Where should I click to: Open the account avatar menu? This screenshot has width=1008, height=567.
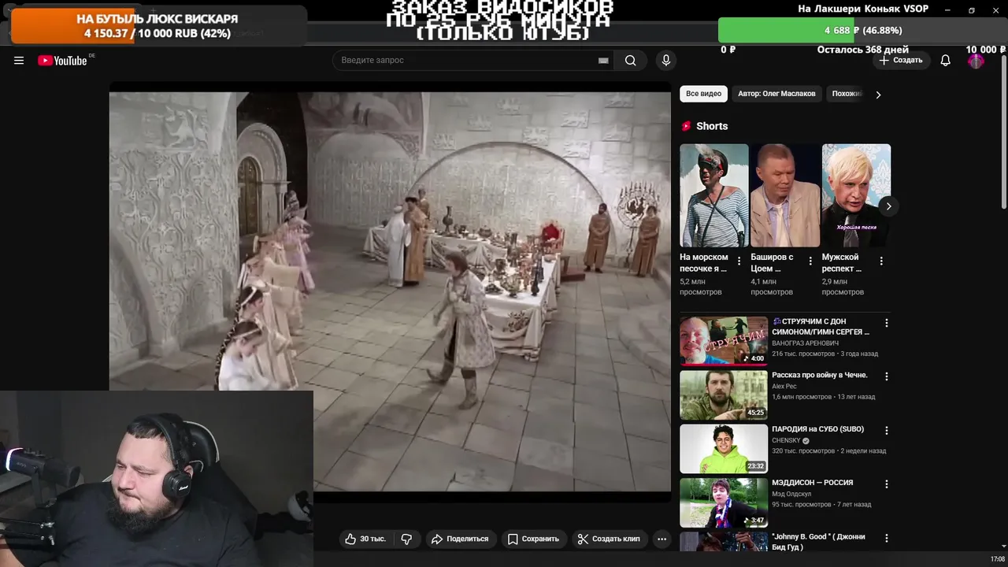(x=976, y=61)
